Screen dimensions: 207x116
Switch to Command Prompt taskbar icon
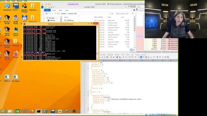38,111
